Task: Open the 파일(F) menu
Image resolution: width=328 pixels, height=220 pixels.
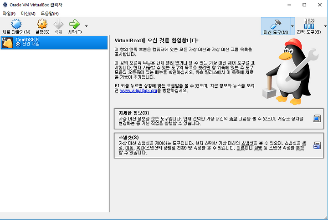Action: click(9, 14)
